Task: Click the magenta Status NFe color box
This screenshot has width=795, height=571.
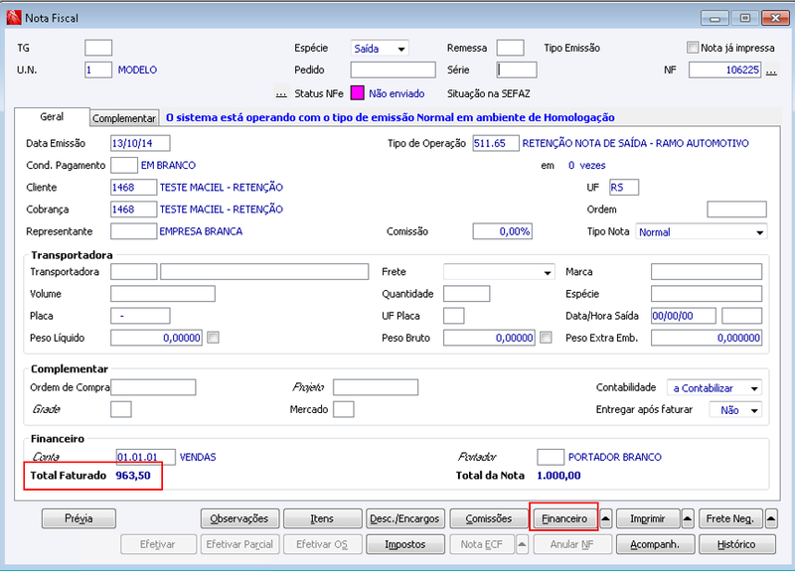Action: pyautogui.click(x=357, y=93)
